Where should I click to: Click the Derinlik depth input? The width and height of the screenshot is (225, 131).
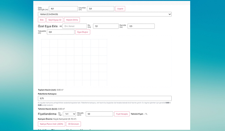pyautogui.click(x=141, y=26)
